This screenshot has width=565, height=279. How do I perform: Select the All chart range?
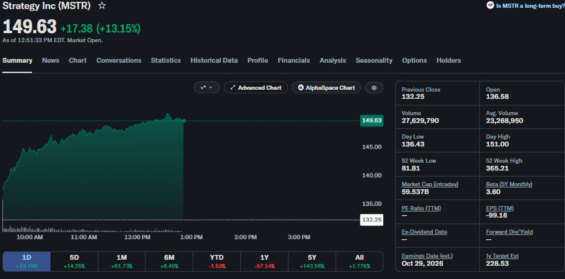pyautogui.click(x=359, y=262)
